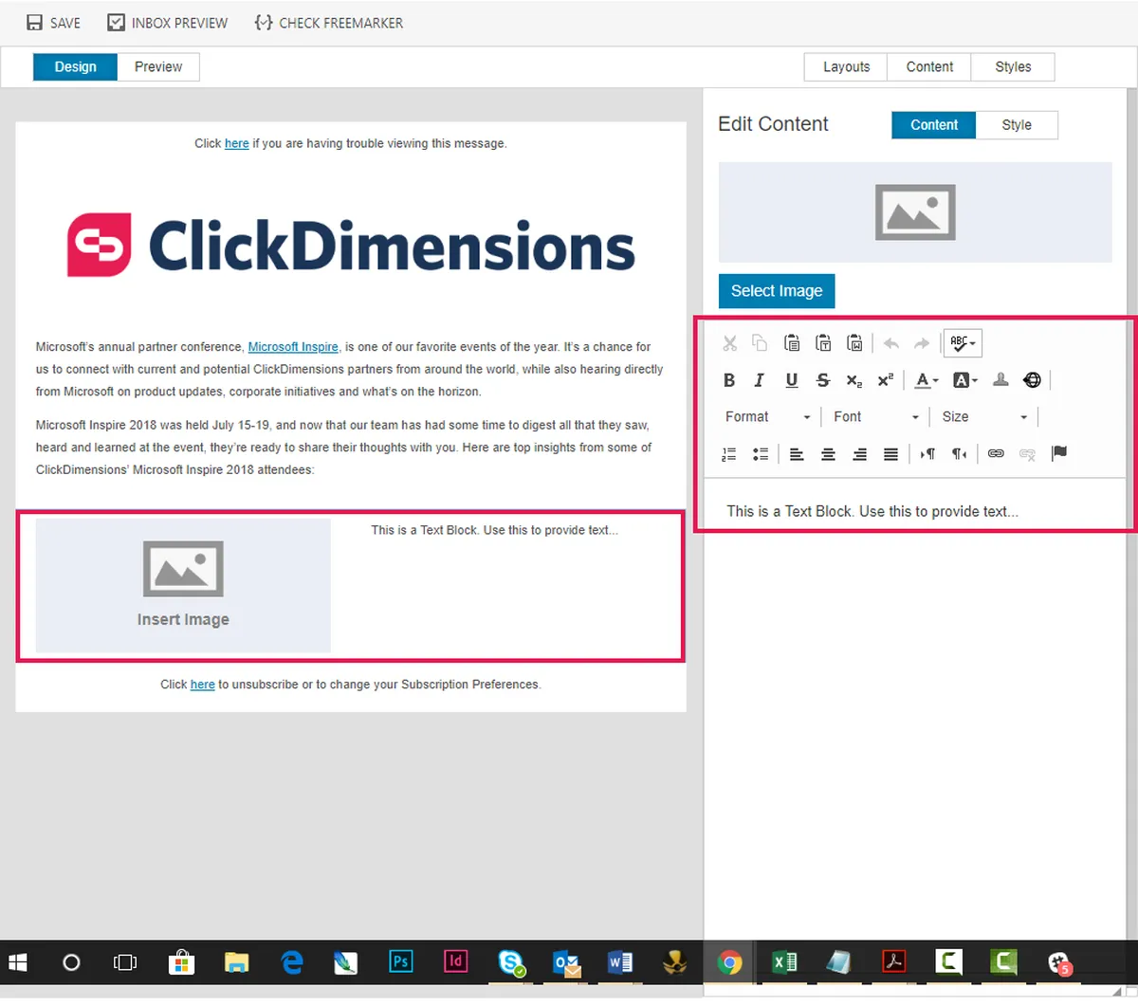Toggle subscript formatting
The height and width of the screenshot is (1006, 1138).
pyautogui.click(x=854, y=380)
